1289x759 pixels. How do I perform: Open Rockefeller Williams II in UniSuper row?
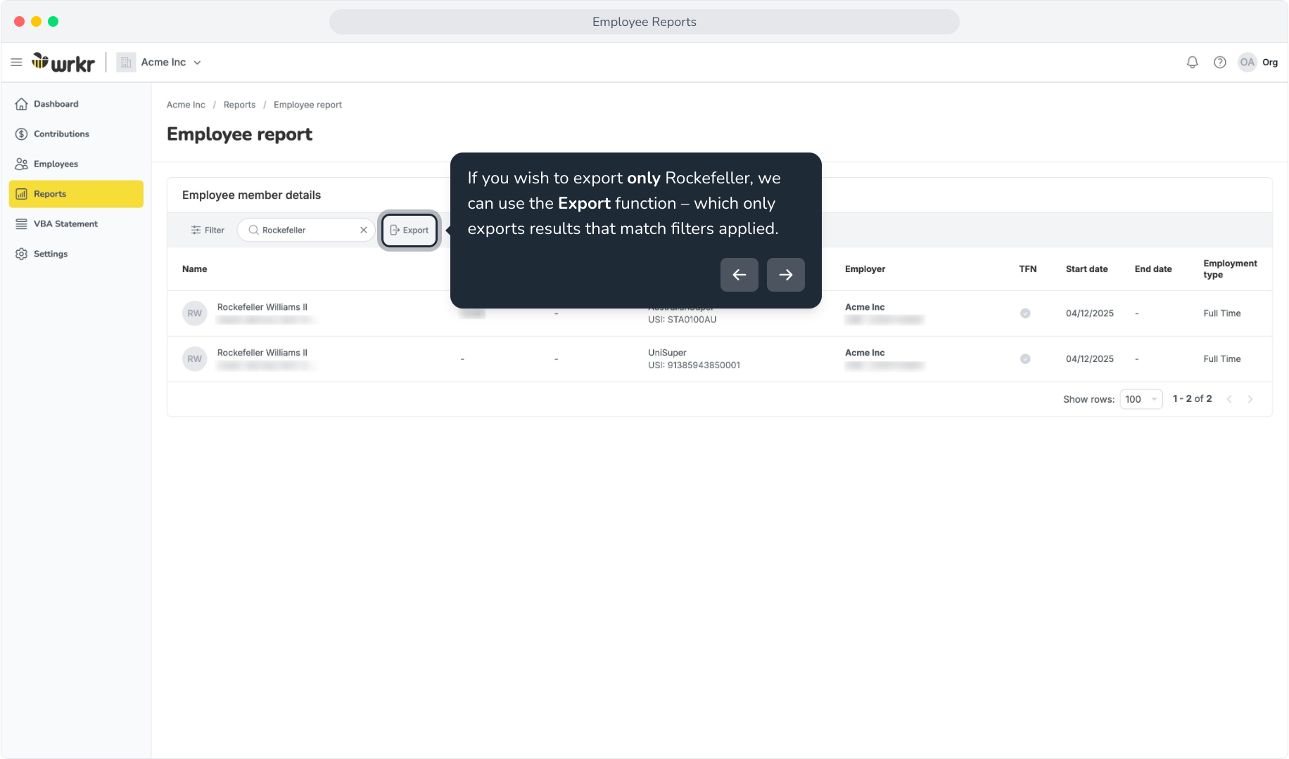(x=262, y=353)
